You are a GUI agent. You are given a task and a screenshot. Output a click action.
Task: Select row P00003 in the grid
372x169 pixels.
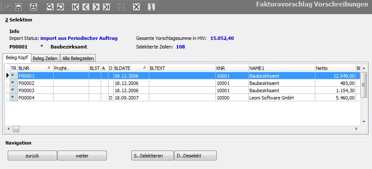pos(183,91)
